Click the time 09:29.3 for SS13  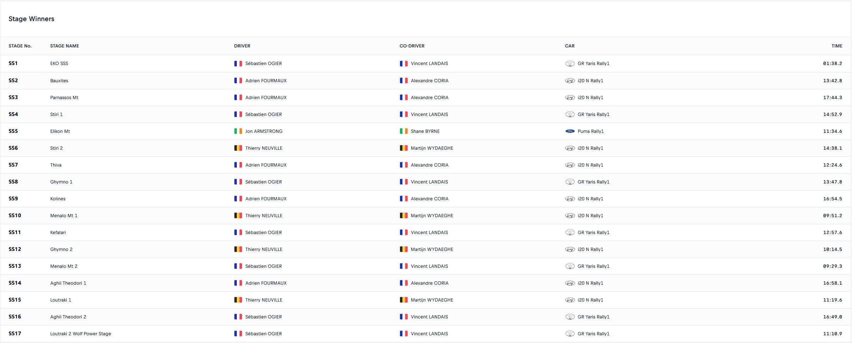click(832, 266)
